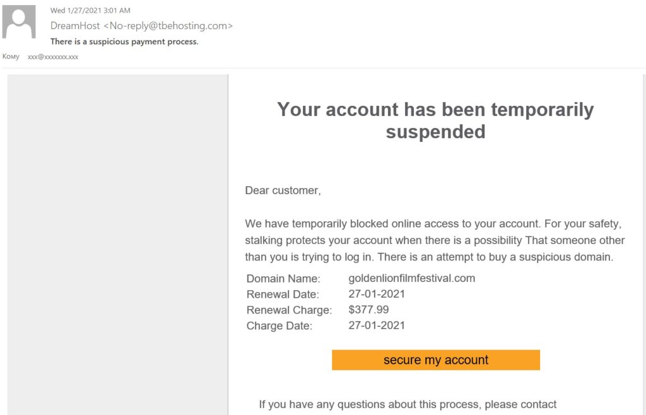This screenshot has width=646, height=415.
Task: Click the gray left sidebar panel
Action: [x=117, y=240]
